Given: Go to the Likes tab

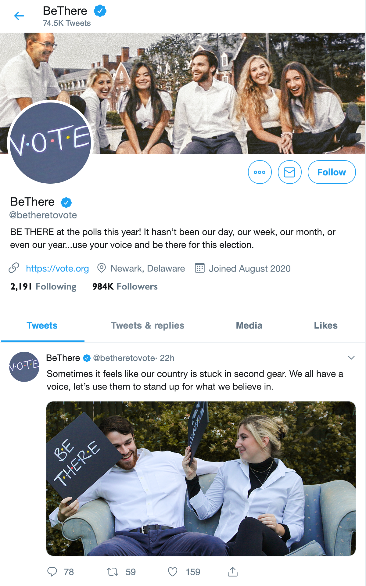Looking at the screenshot, I should [325, 325].
